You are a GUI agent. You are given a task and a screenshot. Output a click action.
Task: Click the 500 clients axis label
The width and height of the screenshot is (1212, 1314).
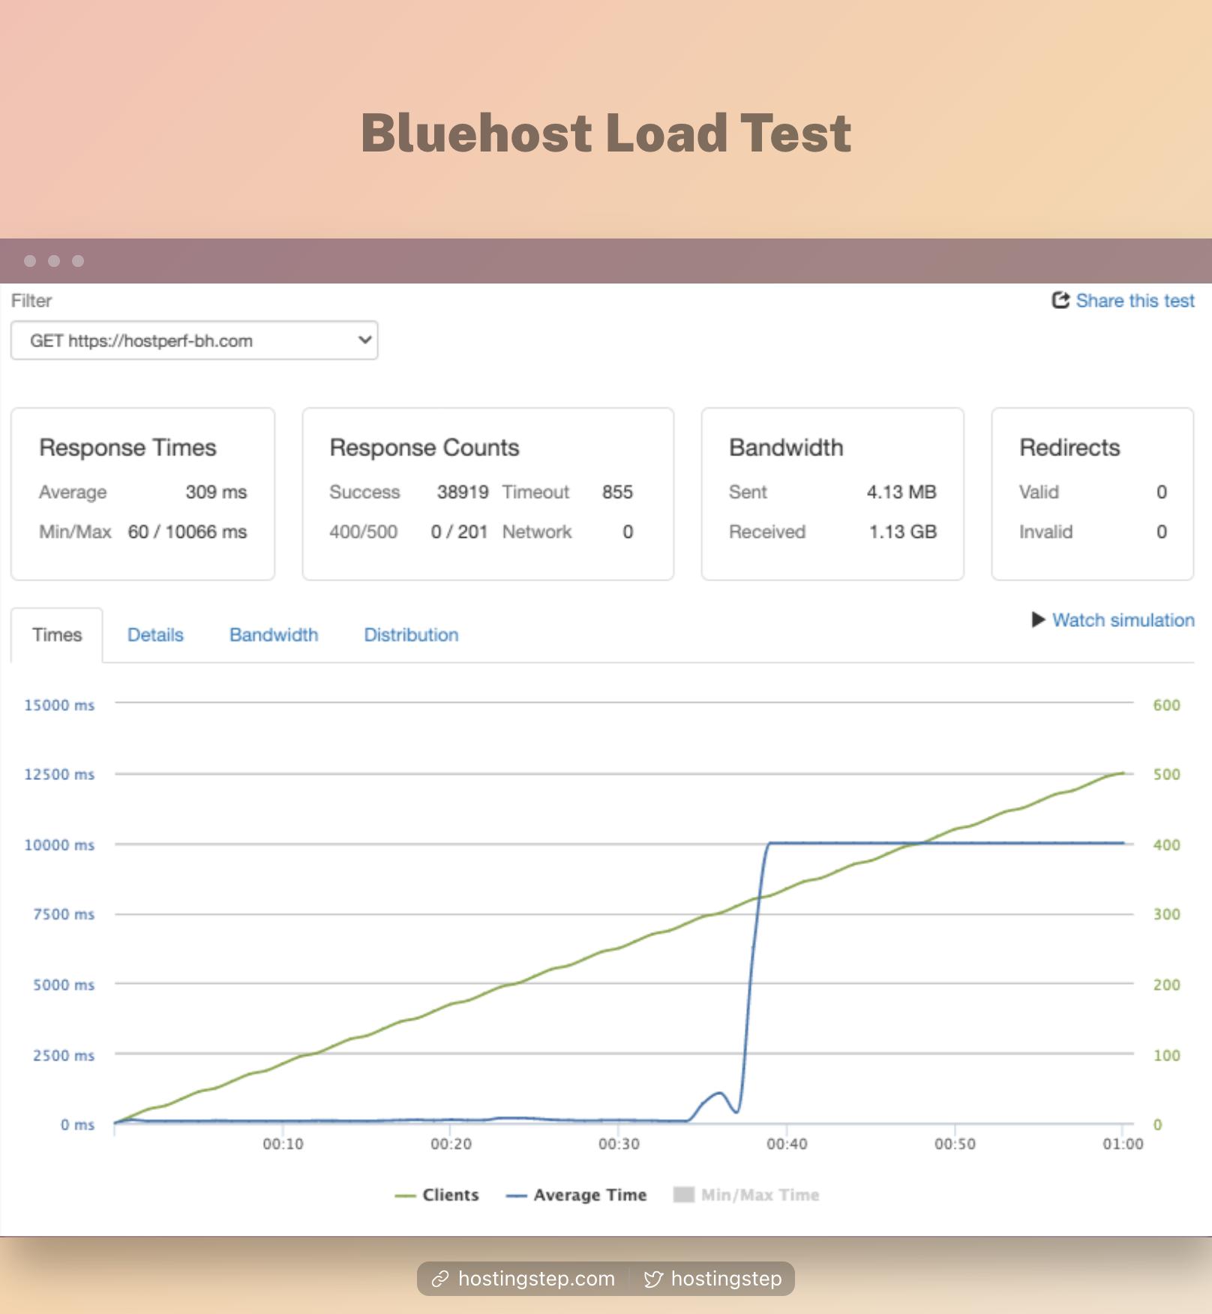[x=1166, y=774]
